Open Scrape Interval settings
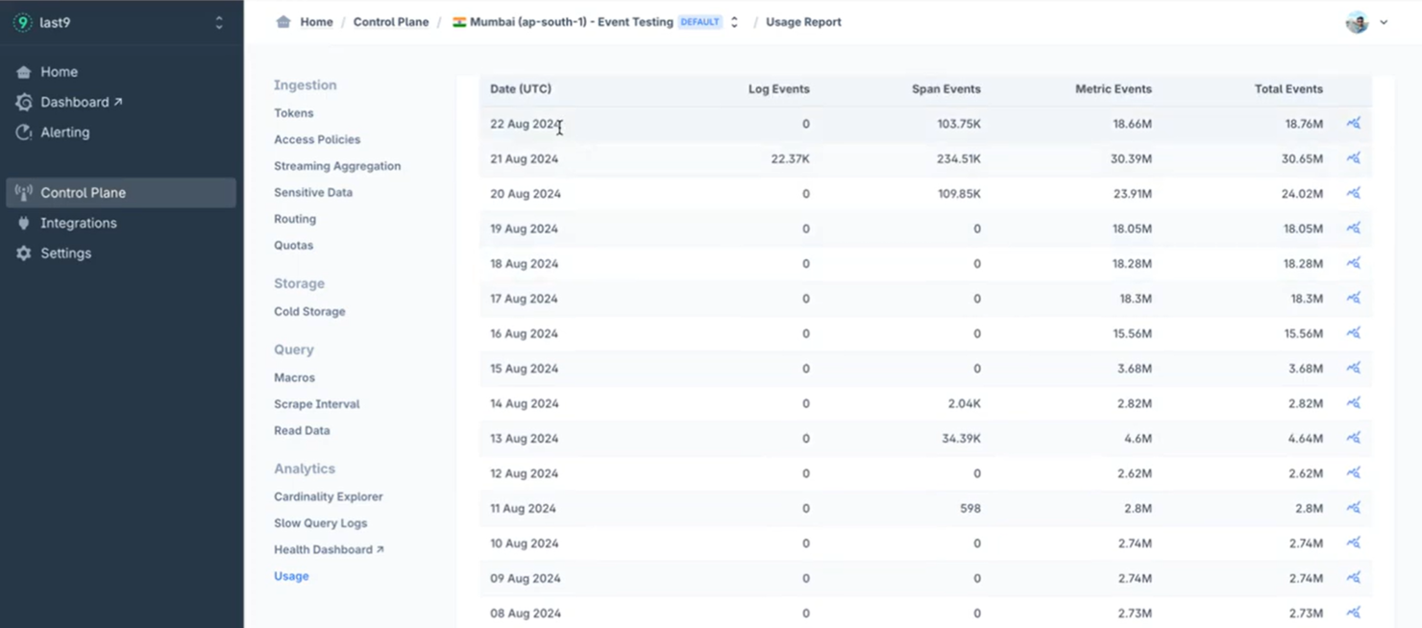This screenshot has height=628, width=1422. [x=316, y=404]
